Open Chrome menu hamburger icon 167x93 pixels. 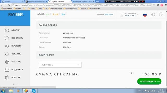[x=166, y=5]
